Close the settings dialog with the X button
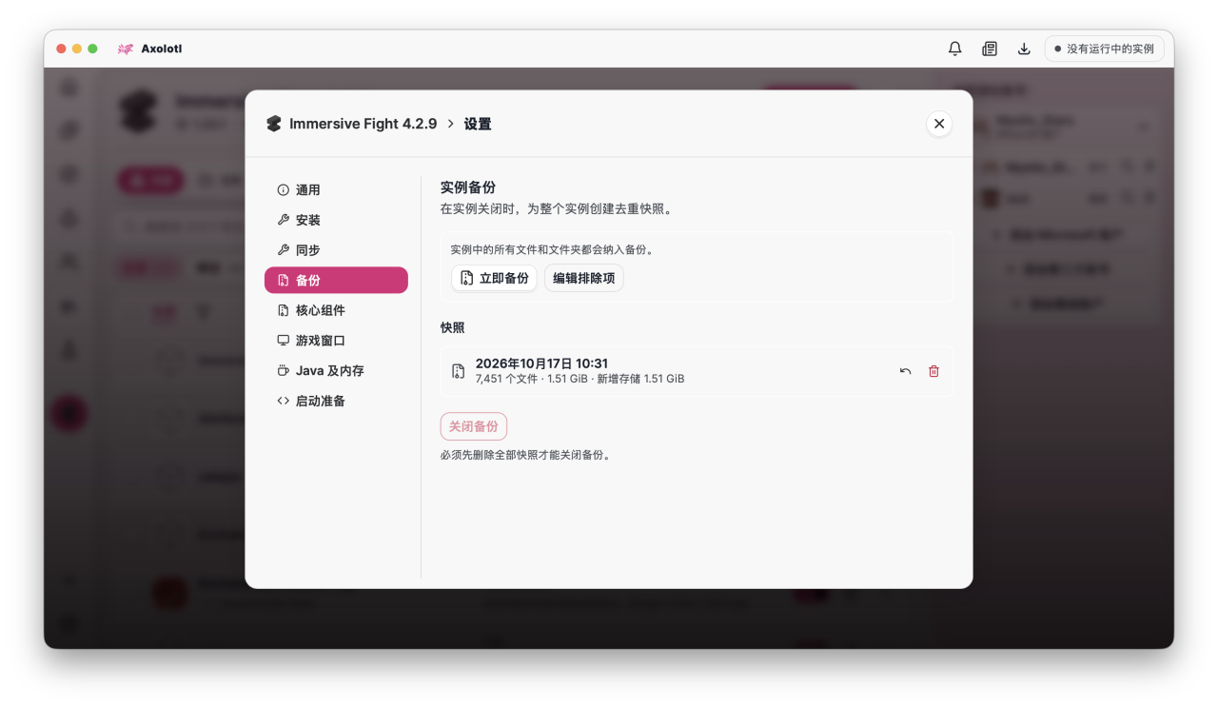Viewport: 1218px width, 707px height. (x=939, y=124)
